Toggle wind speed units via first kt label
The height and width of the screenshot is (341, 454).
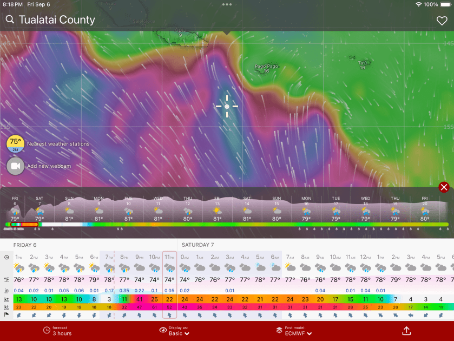6,299
